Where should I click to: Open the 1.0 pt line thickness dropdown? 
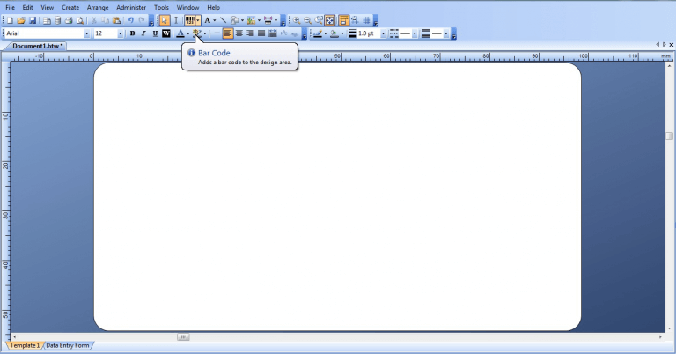coord(383,33)
